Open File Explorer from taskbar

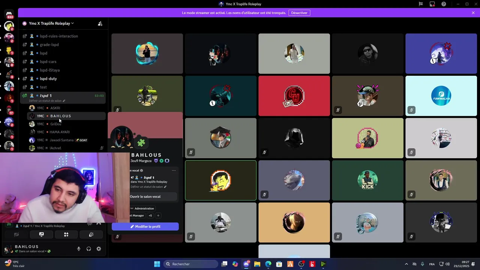[257, 264]
